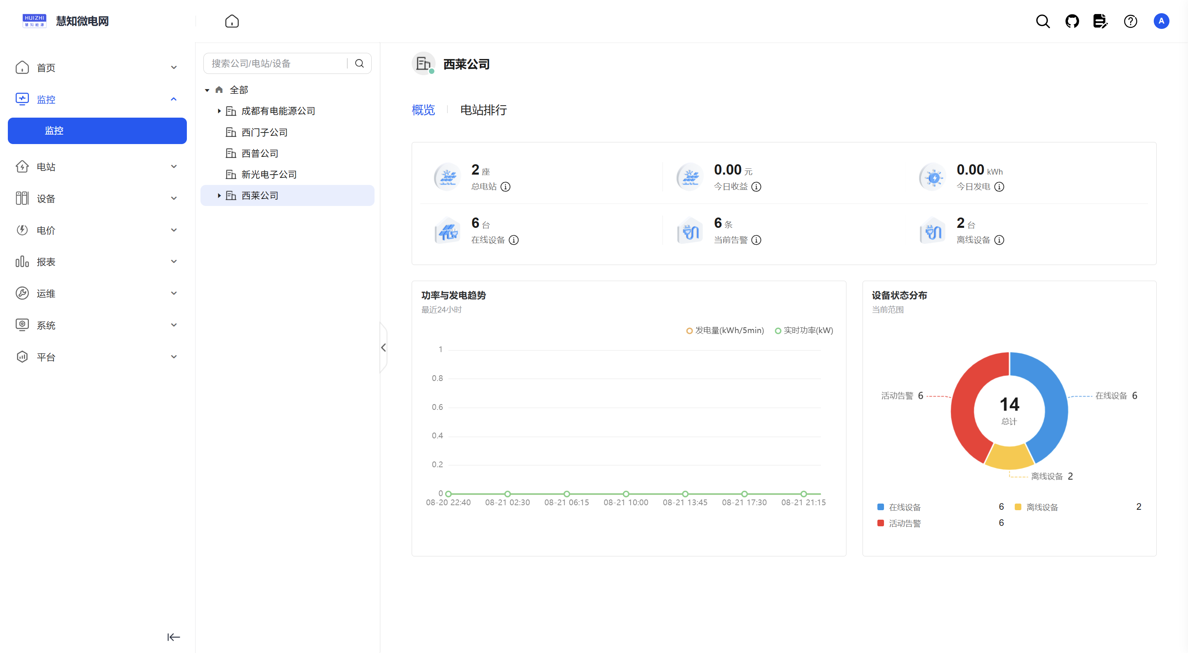The height and width of the screenshot is (653, 1188).
Task: Click the 设备状态分布 chart title
Action: pos(899,296)
